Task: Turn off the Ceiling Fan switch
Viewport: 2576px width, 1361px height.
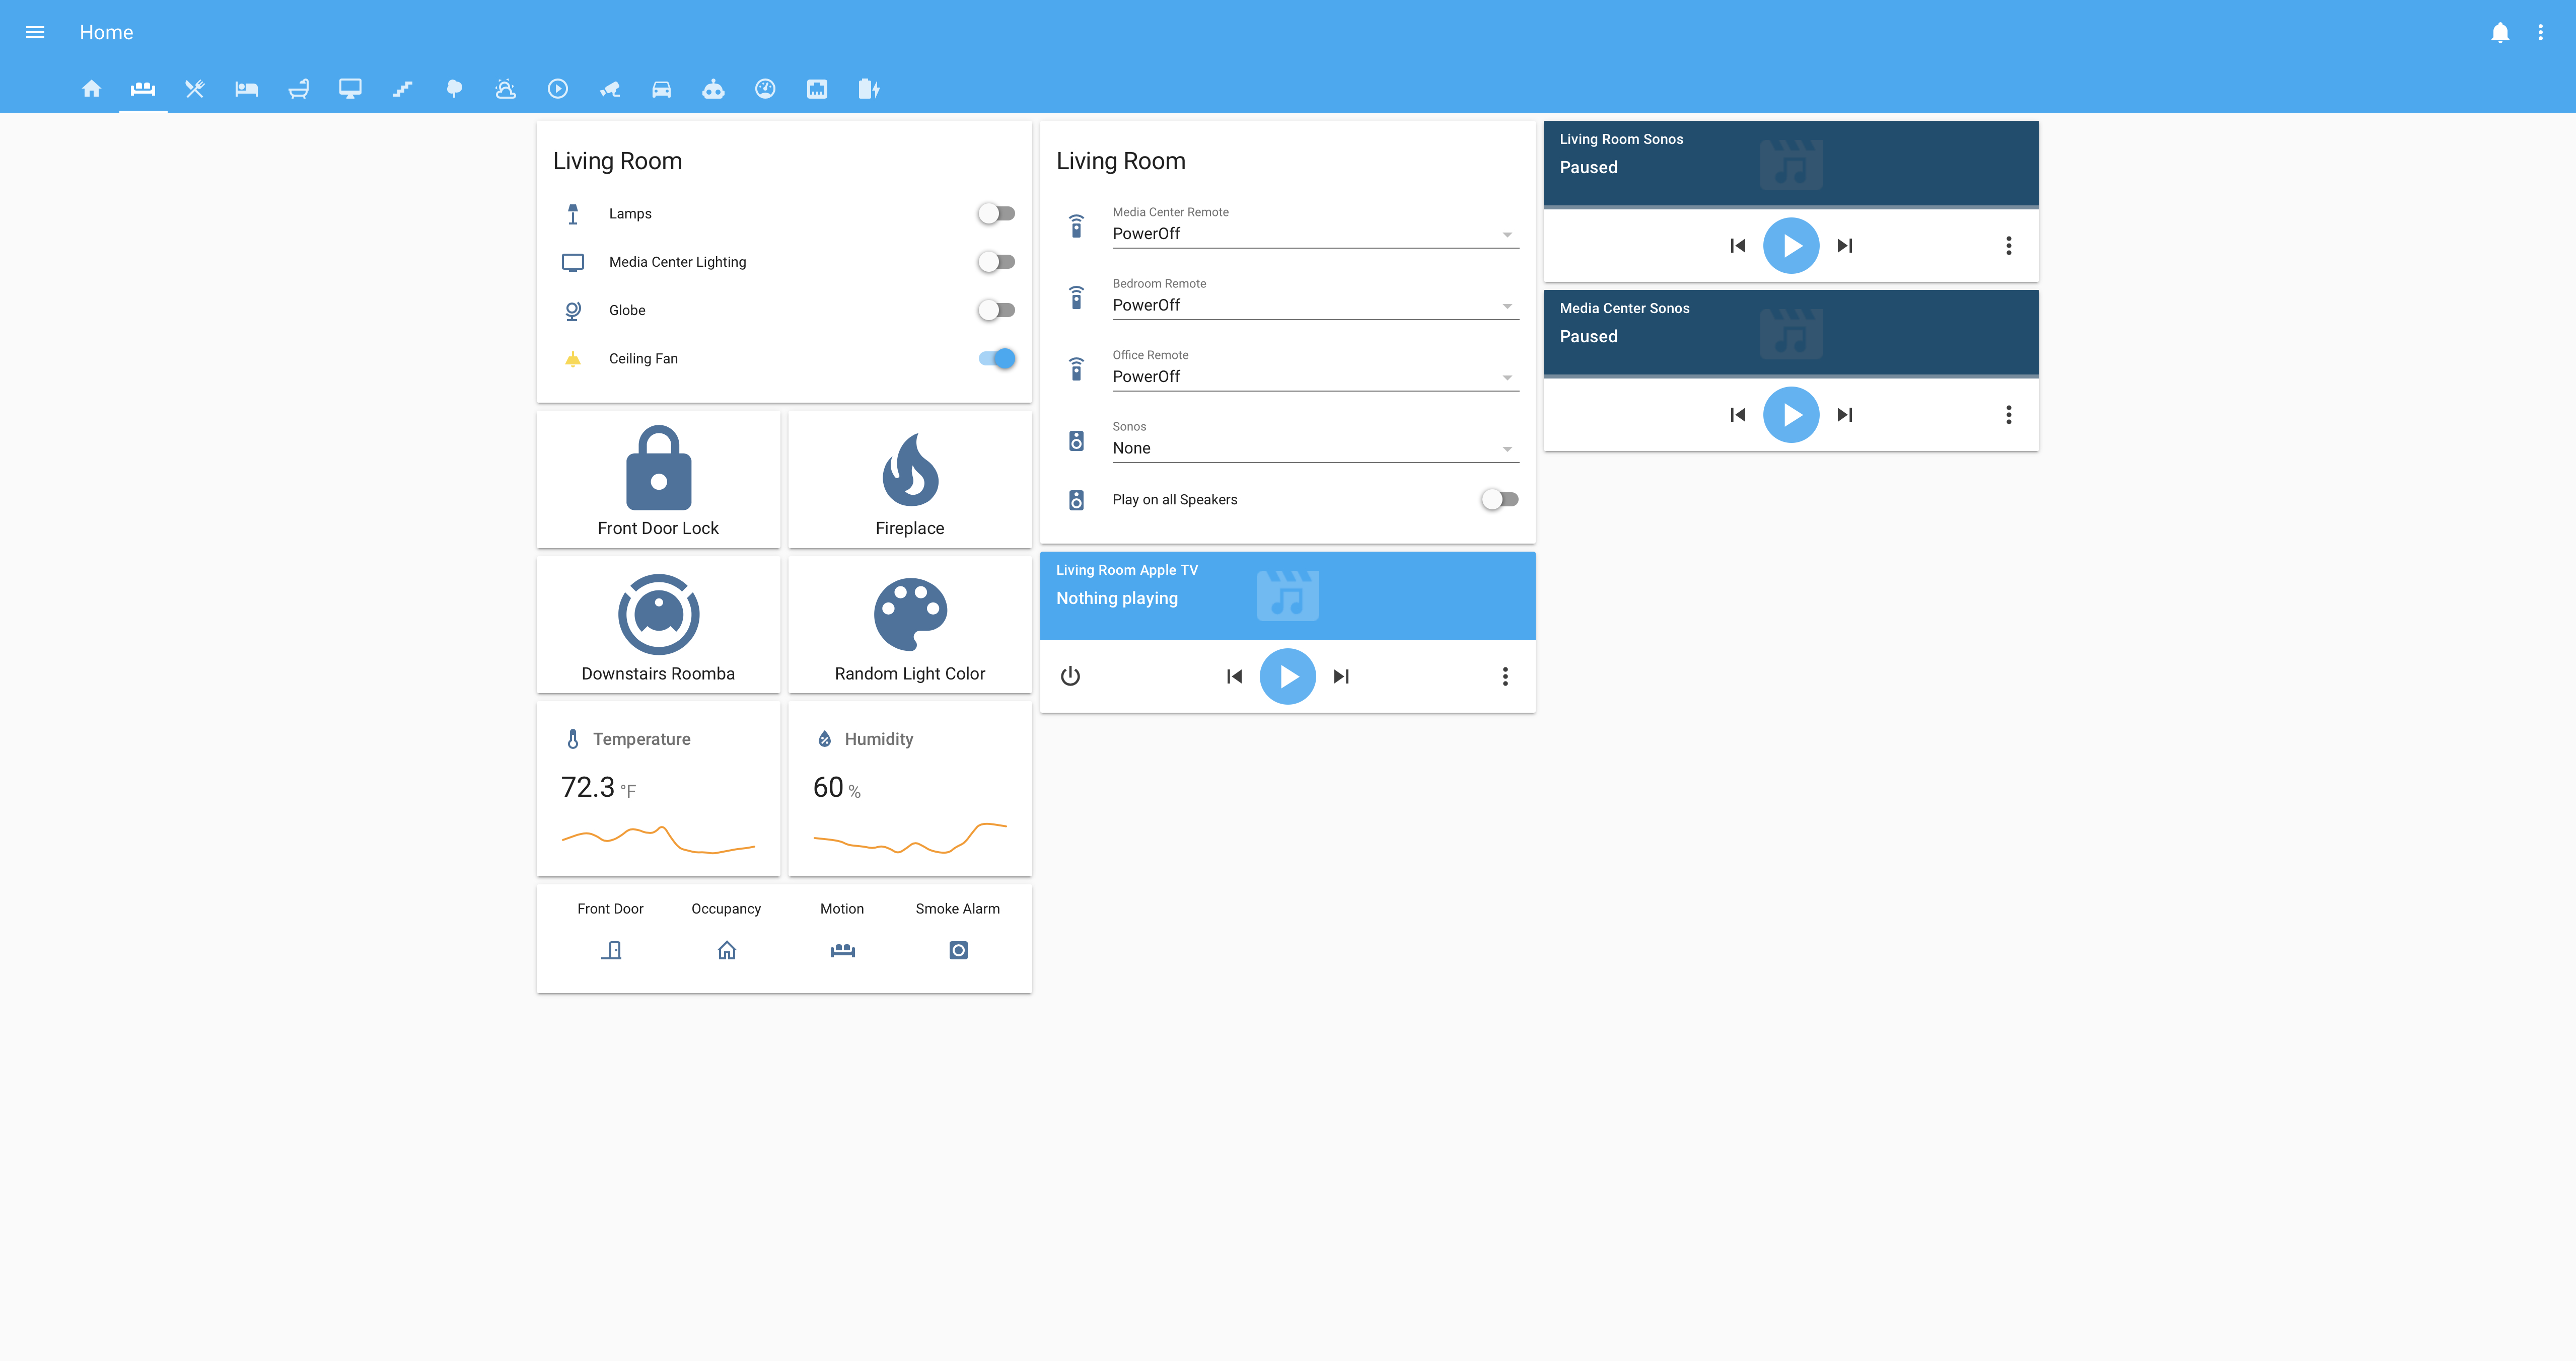Action: pyautogui.click(x=996, y=359)
